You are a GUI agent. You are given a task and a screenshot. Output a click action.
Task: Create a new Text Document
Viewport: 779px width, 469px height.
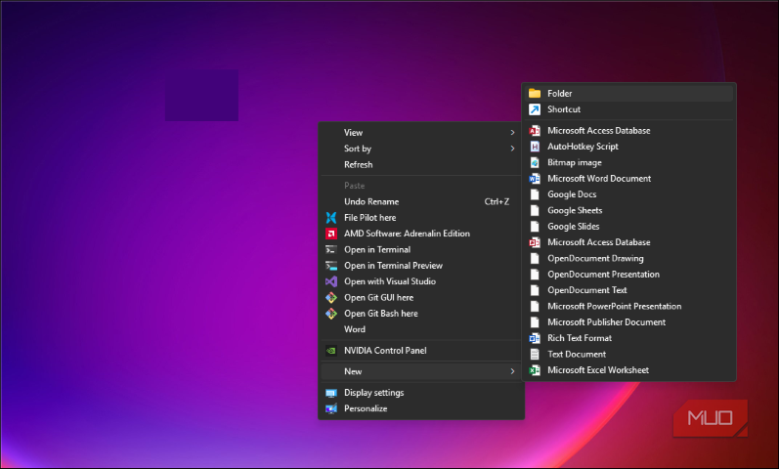coord(628,355)
